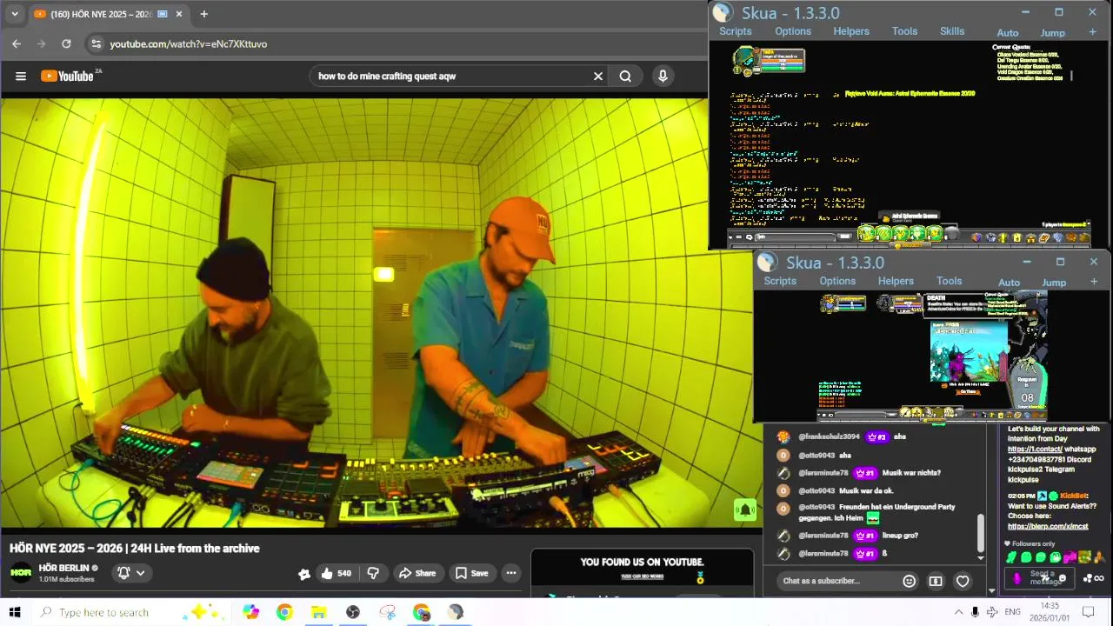Click the plus in bottom Skua window
Screen dimensions: 1113x626
point(1093,282)
